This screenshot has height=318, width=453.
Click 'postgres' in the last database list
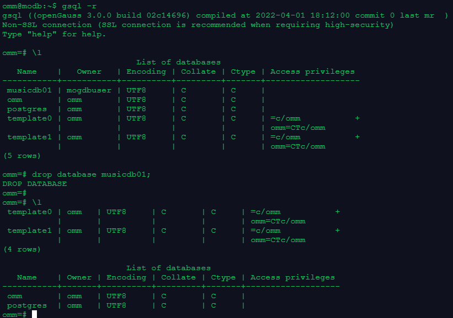[27, 305]
